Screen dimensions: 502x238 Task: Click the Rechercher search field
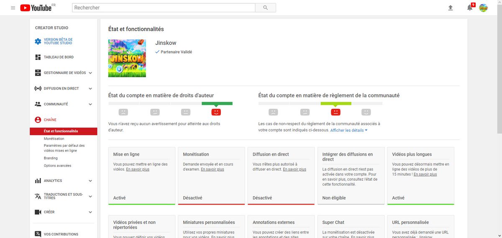[x=164, y=8]
